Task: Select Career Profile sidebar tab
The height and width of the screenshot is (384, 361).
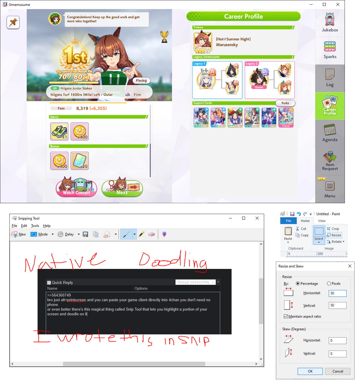Action: (330, 106)
